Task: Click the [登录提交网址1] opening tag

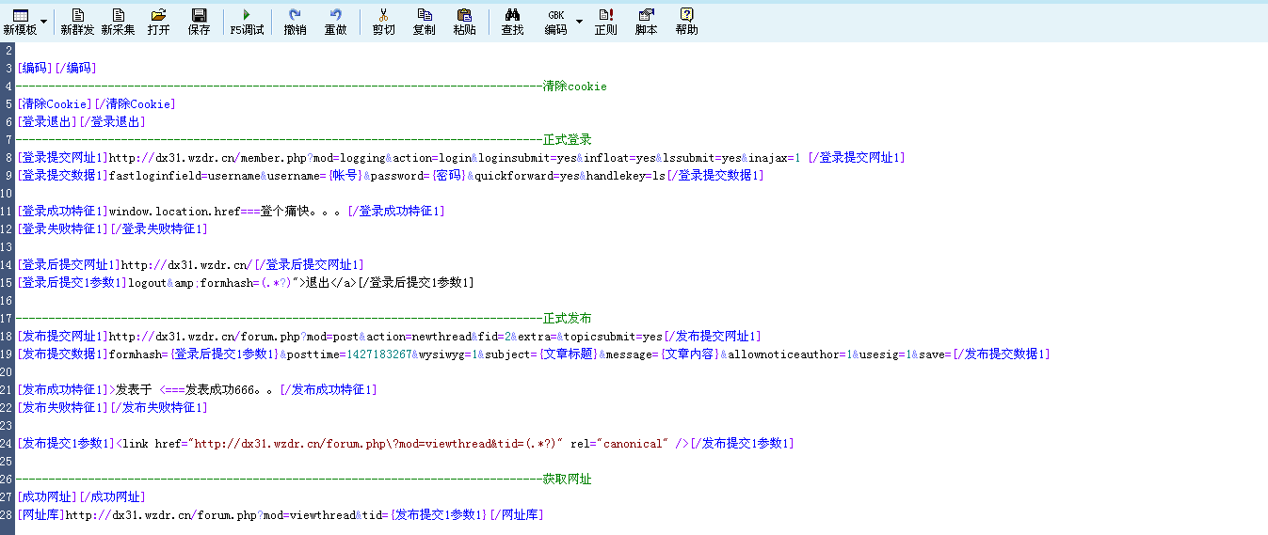Action: [62, 158]
